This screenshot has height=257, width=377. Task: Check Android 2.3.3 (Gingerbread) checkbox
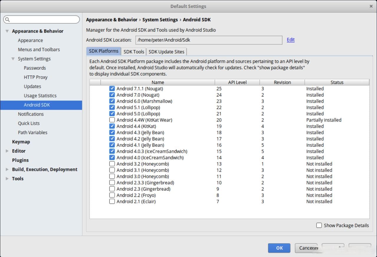tap(112, 183)
